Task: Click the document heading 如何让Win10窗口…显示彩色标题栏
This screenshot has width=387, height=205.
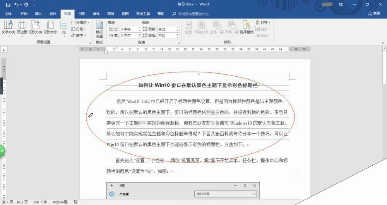Action: [x=199, y=85]
